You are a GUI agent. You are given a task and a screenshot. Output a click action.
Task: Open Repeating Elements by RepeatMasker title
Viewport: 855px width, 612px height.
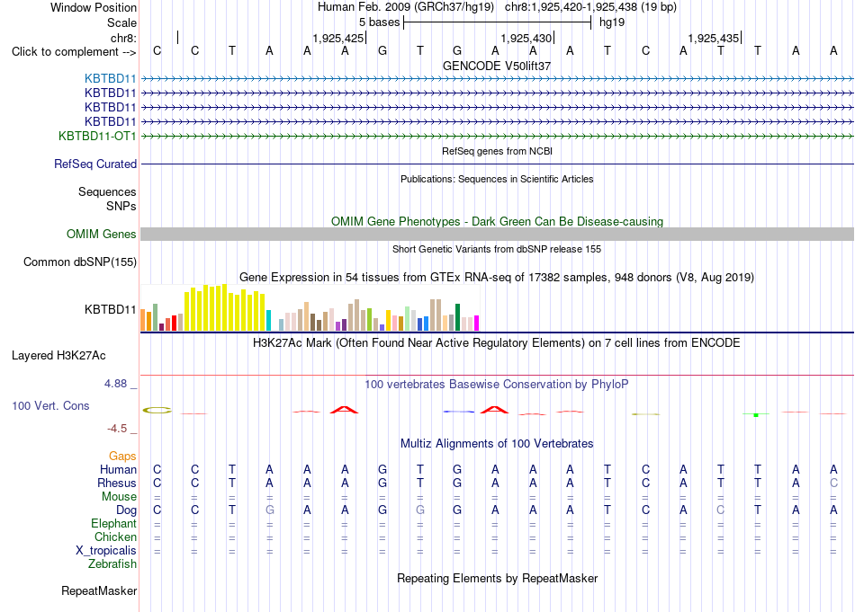pos(497,578)
